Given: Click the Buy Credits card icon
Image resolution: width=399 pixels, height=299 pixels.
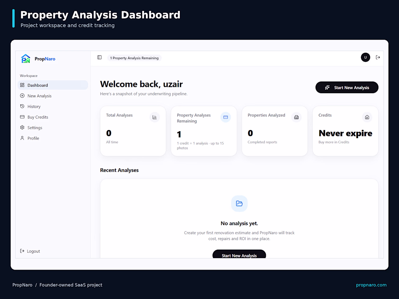Looking at the screenshot, I should 22,117.
